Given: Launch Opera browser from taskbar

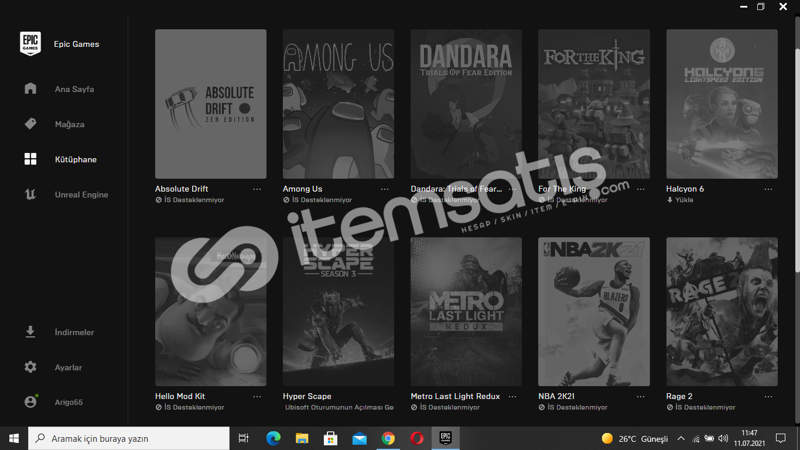Looking at the screenshot, I should point(416,438).
